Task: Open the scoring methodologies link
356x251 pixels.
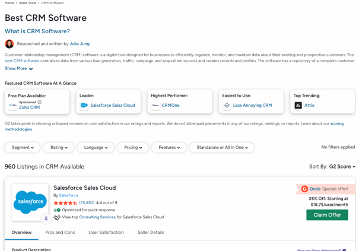Action: pyautogui.click(x=174, y=126)
